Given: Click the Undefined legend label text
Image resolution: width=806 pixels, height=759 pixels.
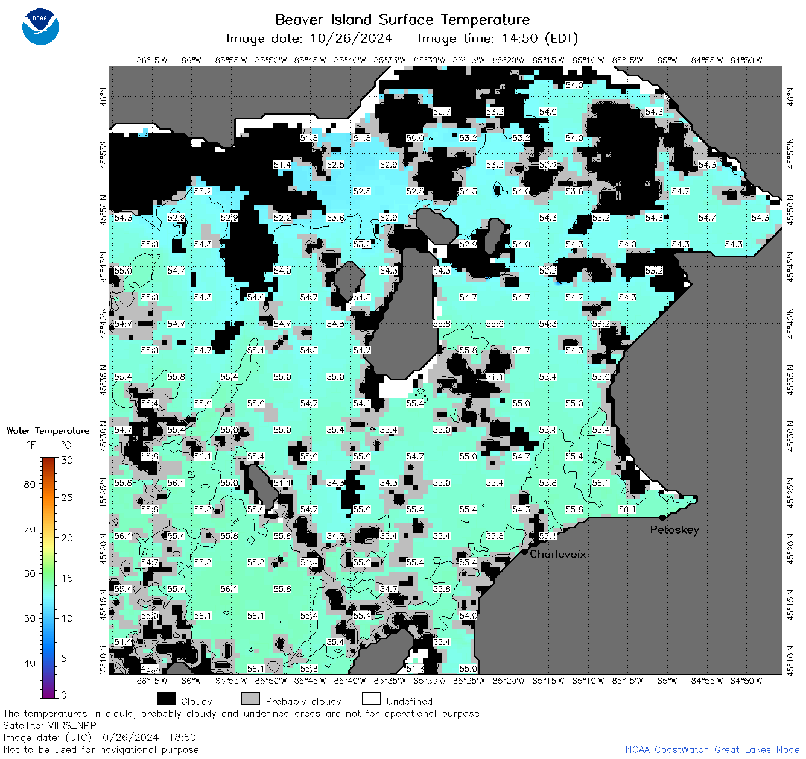Looking at the screenshot, I should point(410,701).
